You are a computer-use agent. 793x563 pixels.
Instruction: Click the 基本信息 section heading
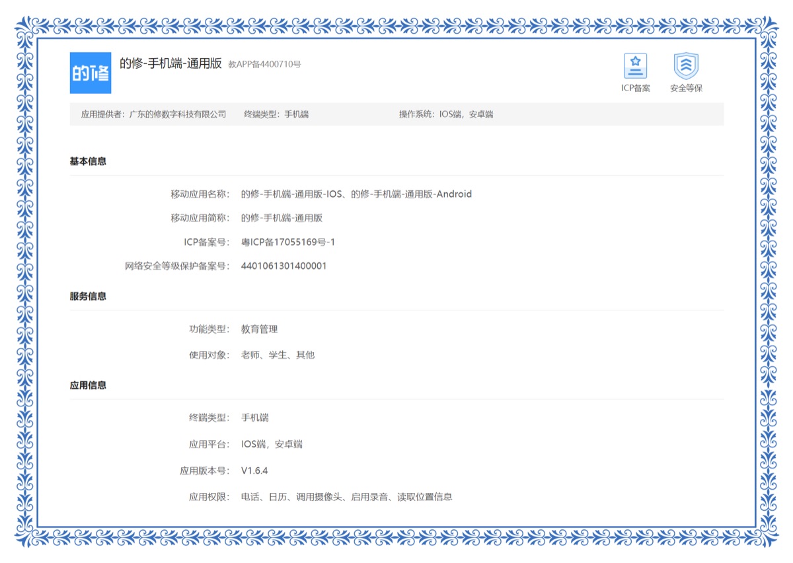click(x=88, y=161)
